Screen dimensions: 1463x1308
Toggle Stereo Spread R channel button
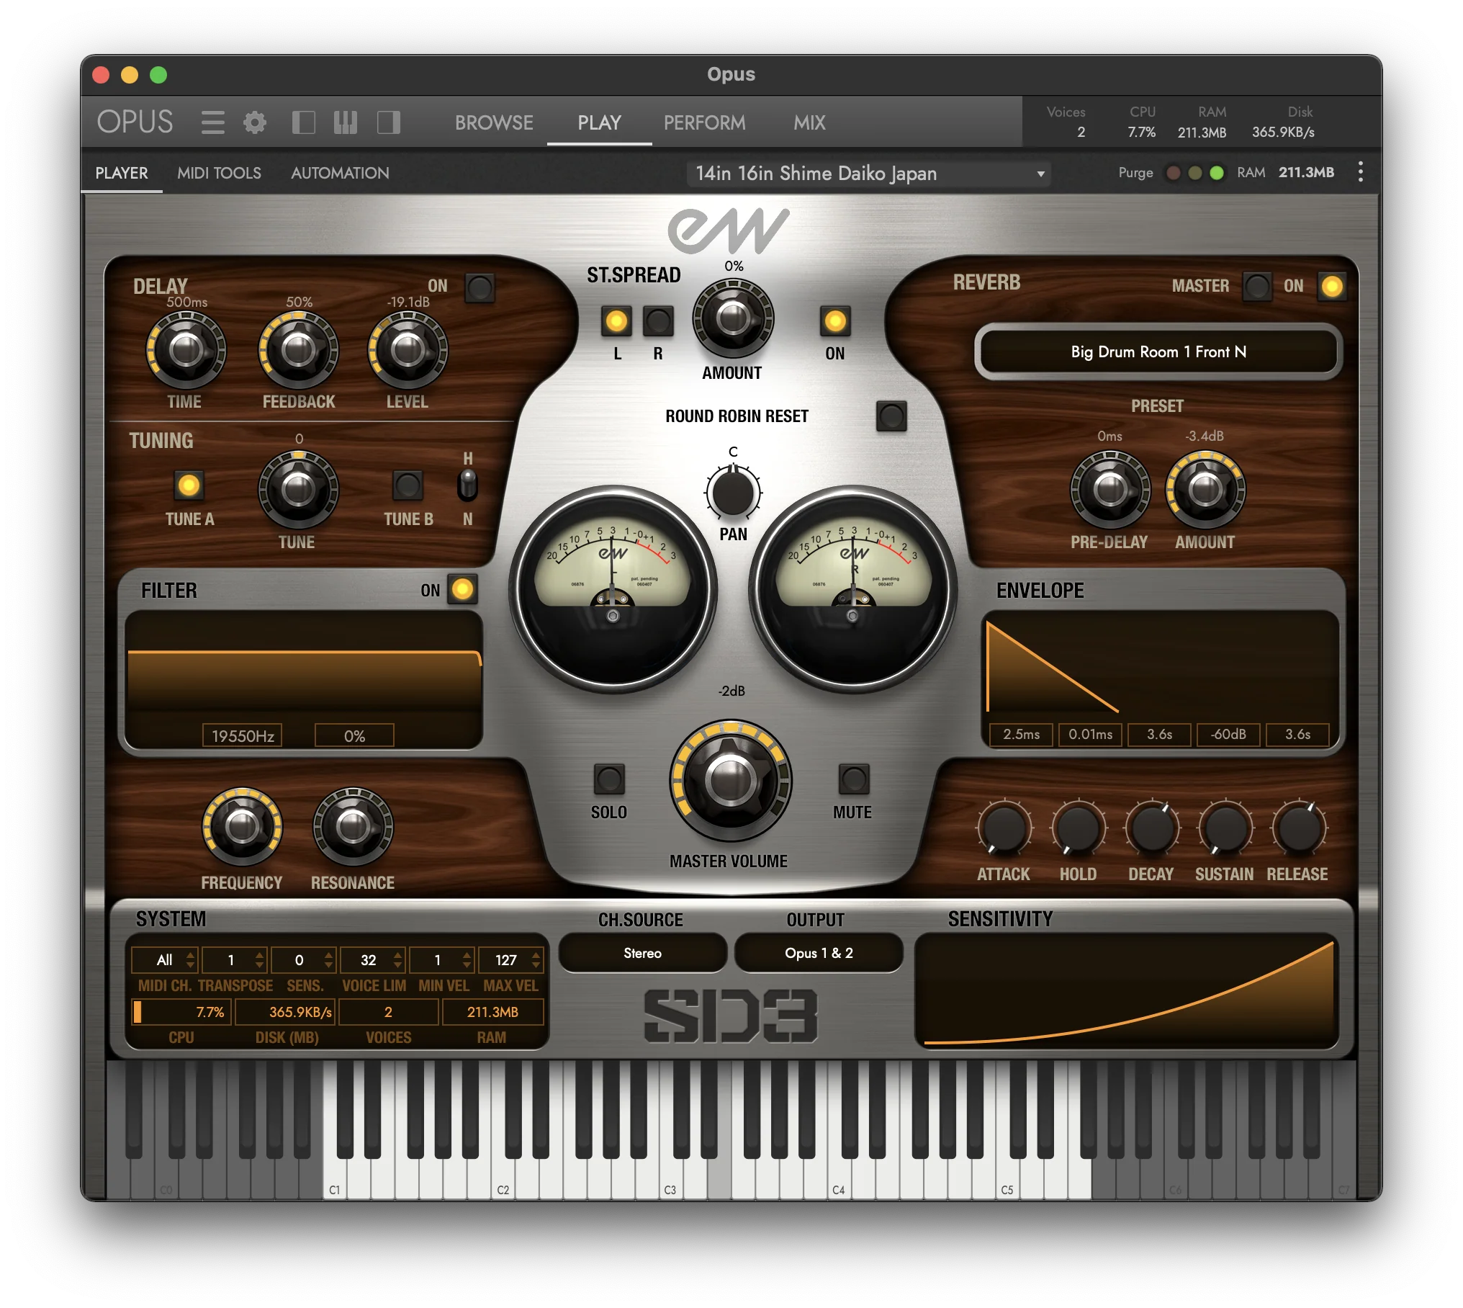(x=658, y=321)
